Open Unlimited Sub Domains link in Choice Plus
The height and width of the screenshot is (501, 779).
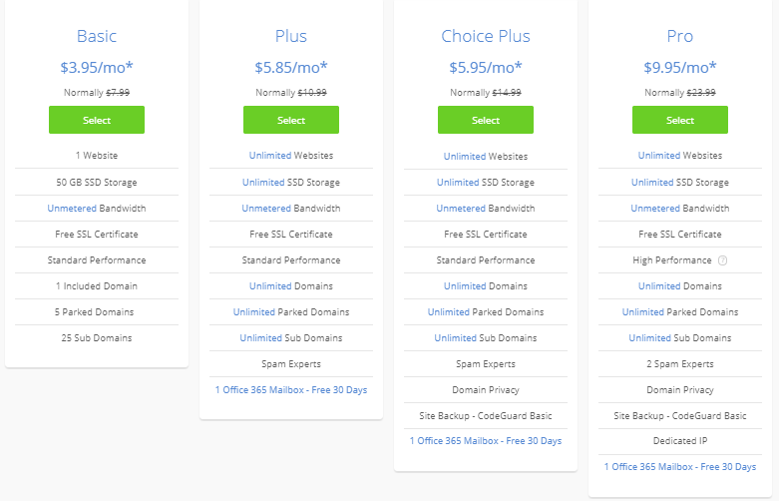point(456,338)
